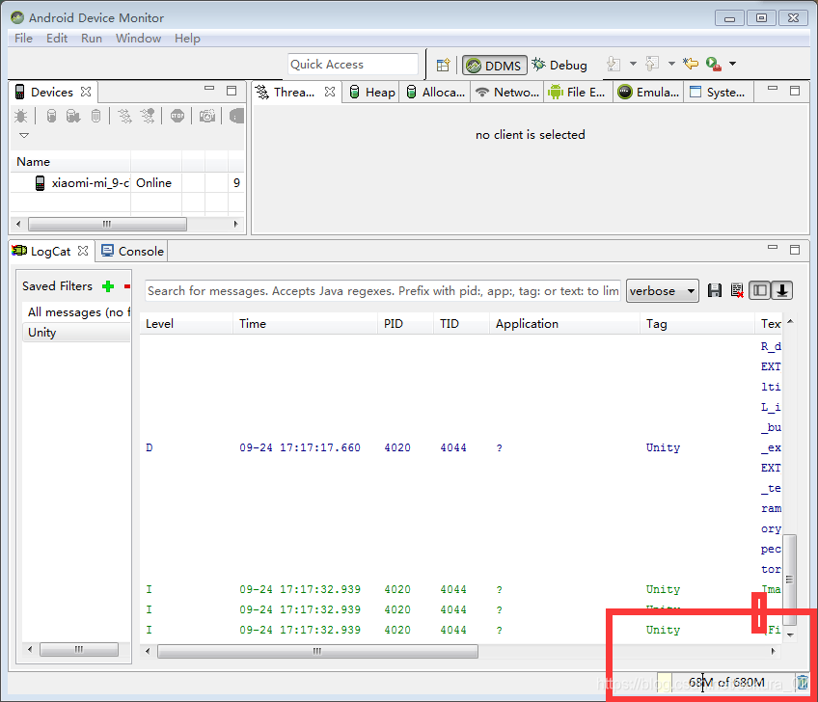Switch to the Console tab
818x702 pixels.
pyautogui.click(x=132, y=252)
